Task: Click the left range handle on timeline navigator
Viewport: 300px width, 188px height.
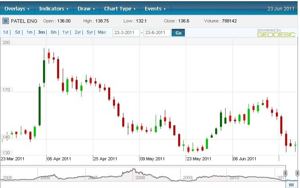Action: [x=285, y=173]
